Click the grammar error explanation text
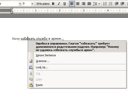The image size is (128, 92). pyautogui.click(x=77, y=47)
